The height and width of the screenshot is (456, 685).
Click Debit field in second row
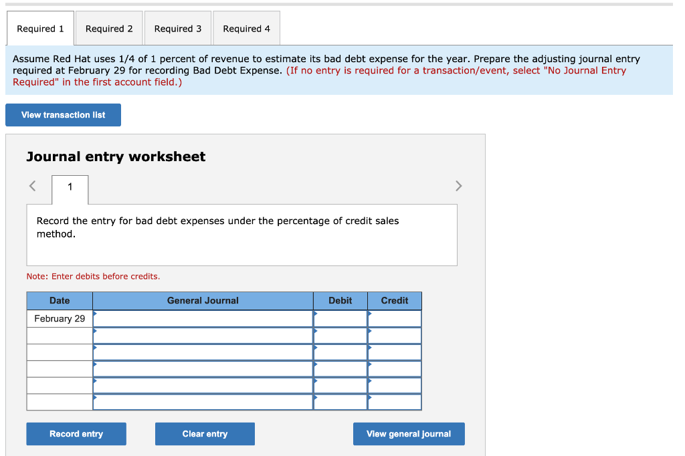pos(340,336)
